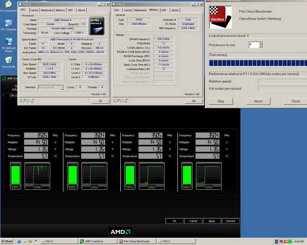Switch to the Mainboard tab in left CPU-Z
Image resolution: width=307 pixels, height=245 pixels.
coord(47,10)
